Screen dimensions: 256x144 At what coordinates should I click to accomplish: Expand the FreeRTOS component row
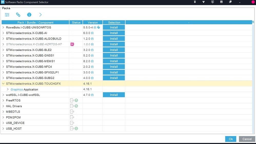3,100
